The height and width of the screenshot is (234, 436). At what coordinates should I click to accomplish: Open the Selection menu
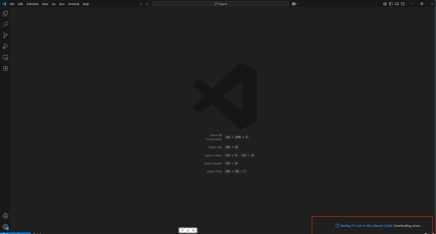(x=32, y=4)
